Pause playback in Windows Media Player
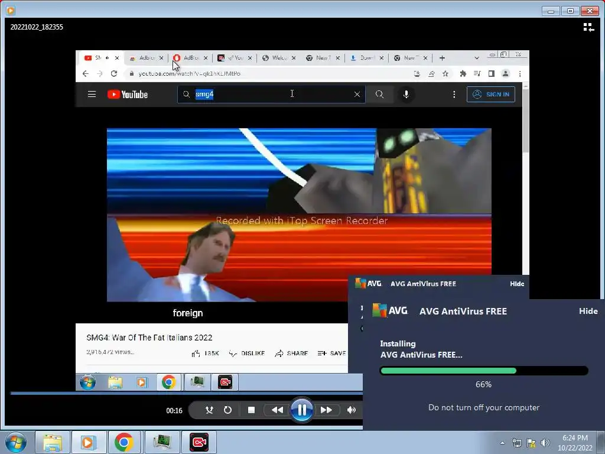Viewport: 605px width, 454px height. click(x=302, y=410)
